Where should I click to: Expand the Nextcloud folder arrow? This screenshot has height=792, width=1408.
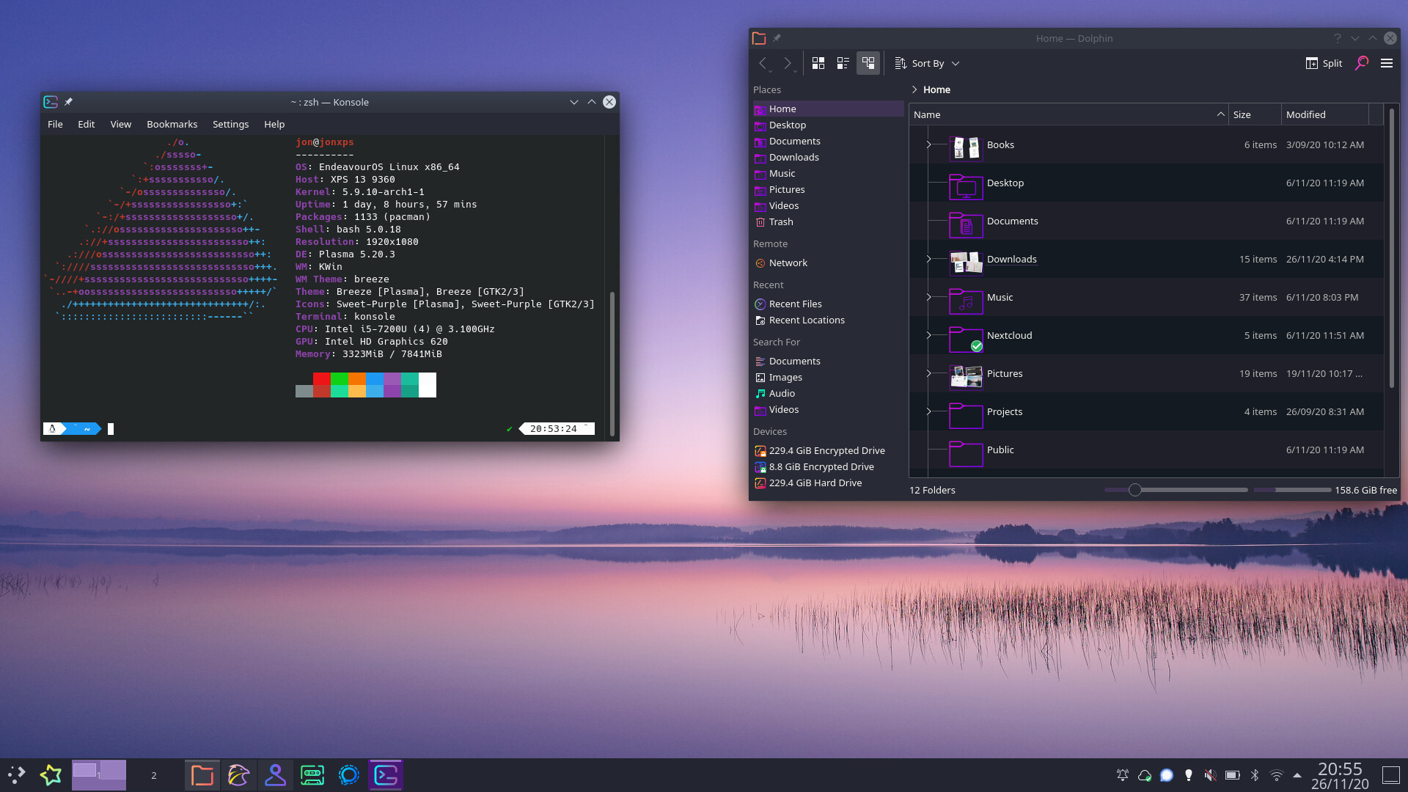tap(928, 335)
